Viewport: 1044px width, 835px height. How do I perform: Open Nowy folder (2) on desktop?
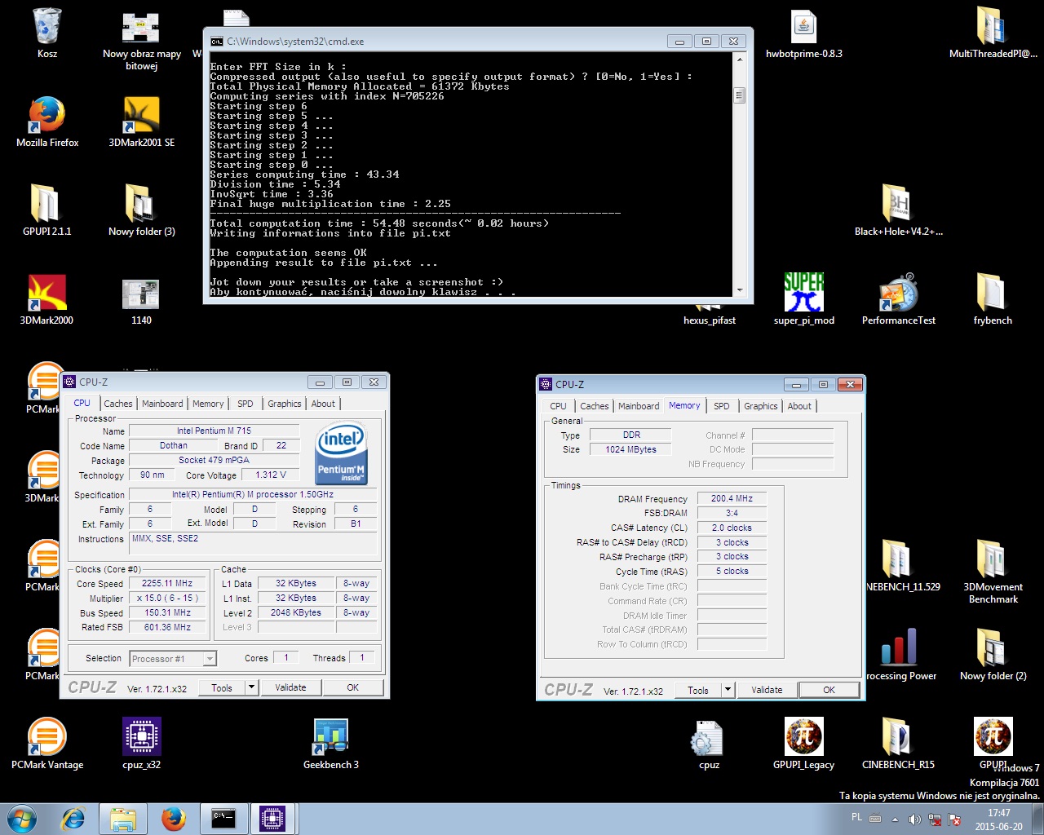click(x=993, y=655)
